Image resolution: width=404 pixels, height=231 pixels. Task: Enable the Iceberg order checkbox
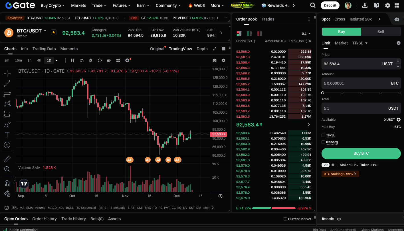tap(323, 142)
